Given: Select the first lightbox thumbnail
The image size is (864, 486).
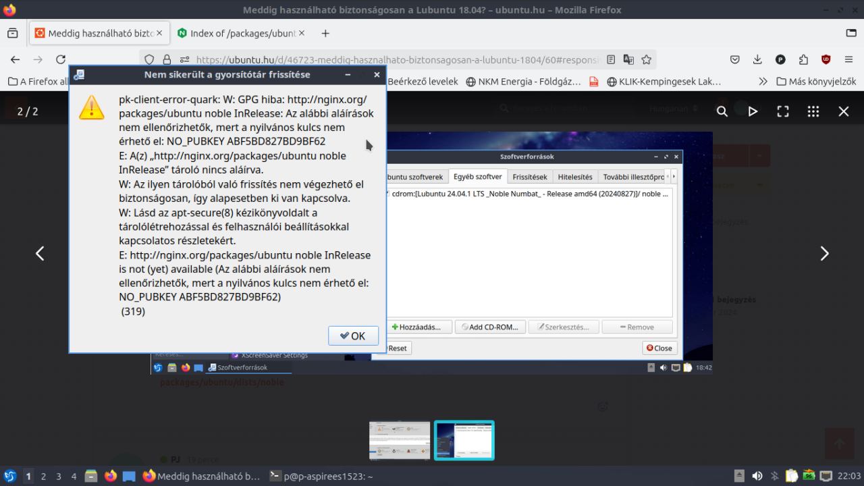Looking at the screenshot, I should [400, 440].
